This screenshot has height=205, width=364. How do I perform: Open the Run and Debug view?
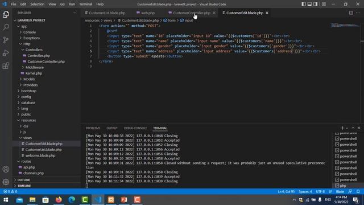pyautogui.click(x=6, y=53)
